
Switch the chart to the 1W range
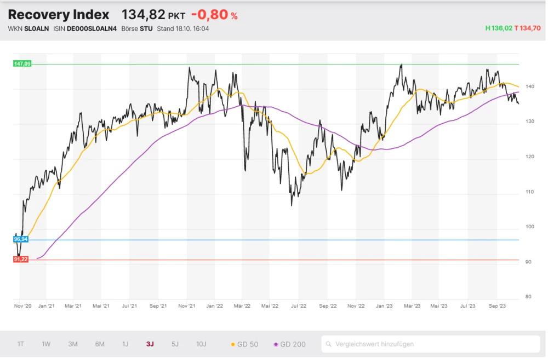coord(47,344)
